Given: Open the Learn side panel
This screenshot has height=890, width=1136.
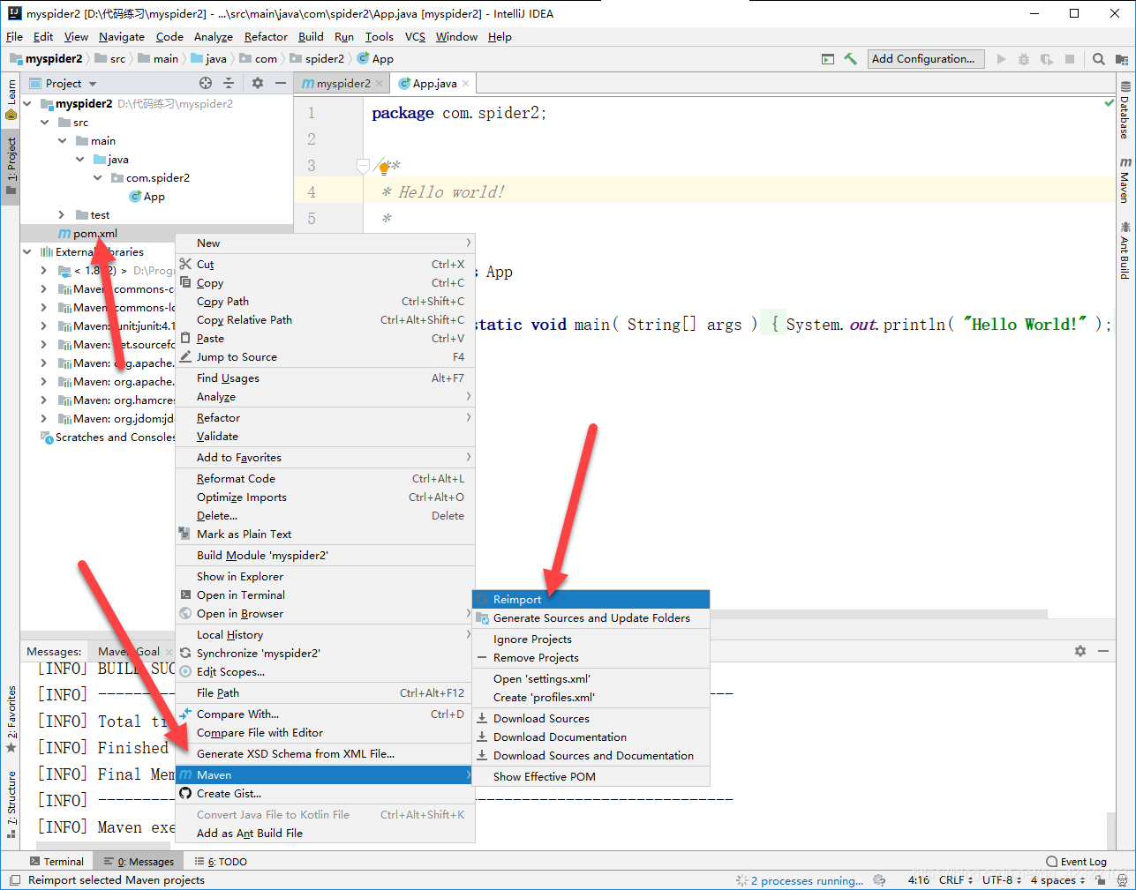Looking at the screenshot, I should click(11, 99).
